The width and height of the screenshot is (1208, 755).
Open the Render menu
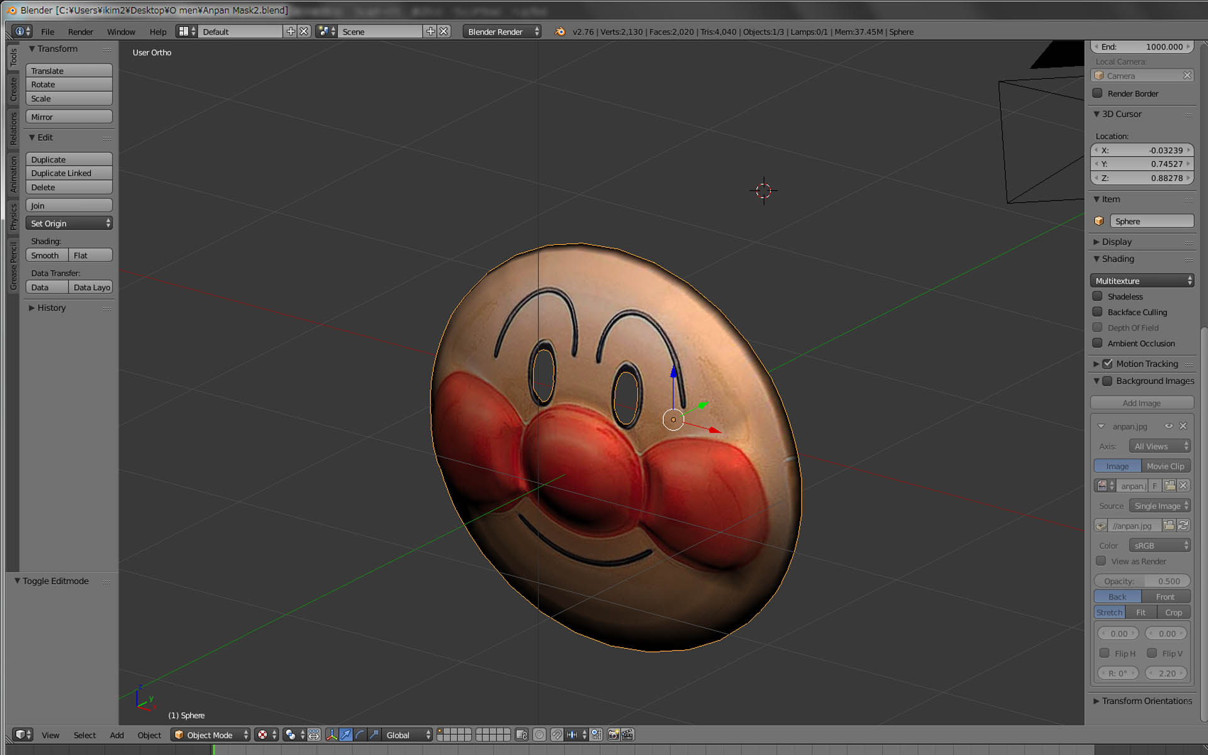point(81,31)
